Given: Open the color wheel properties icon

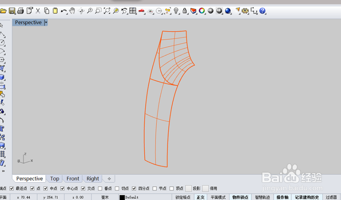Looking at the screenshot, I should tap(202, 11).
